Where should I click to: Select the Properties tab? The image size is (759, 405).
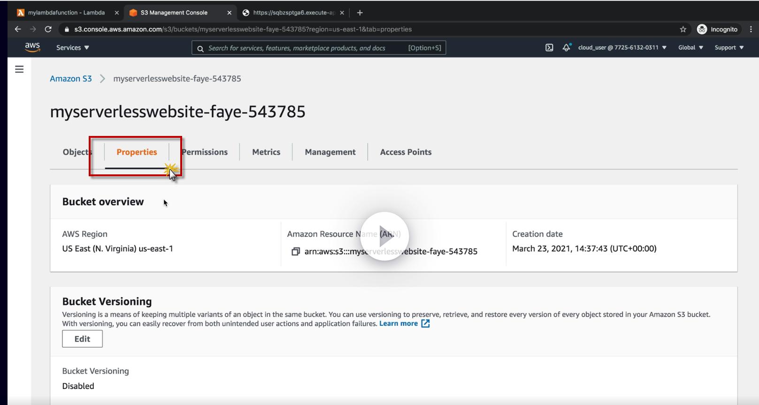[x=137, y=152]
